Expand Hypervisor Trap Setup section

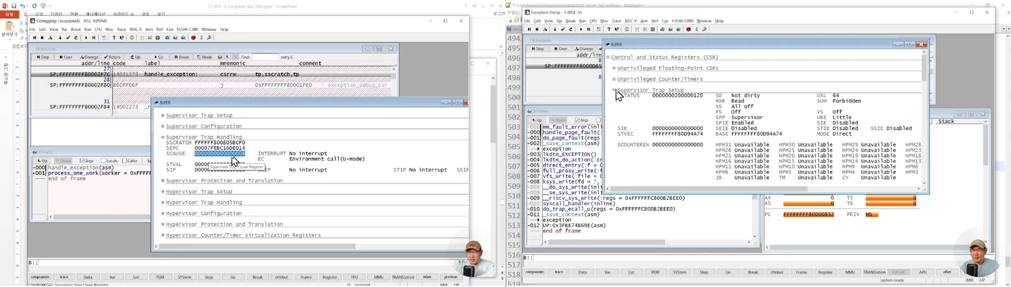162,192
